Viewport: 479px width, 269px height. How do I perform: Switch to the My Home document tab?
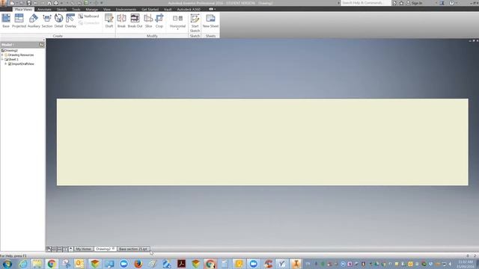[83, 249]
